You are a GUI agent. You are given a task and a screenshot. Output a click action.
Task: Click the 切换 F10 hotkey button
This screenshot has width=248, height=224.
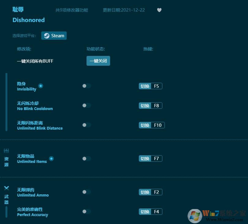[152, 125]
